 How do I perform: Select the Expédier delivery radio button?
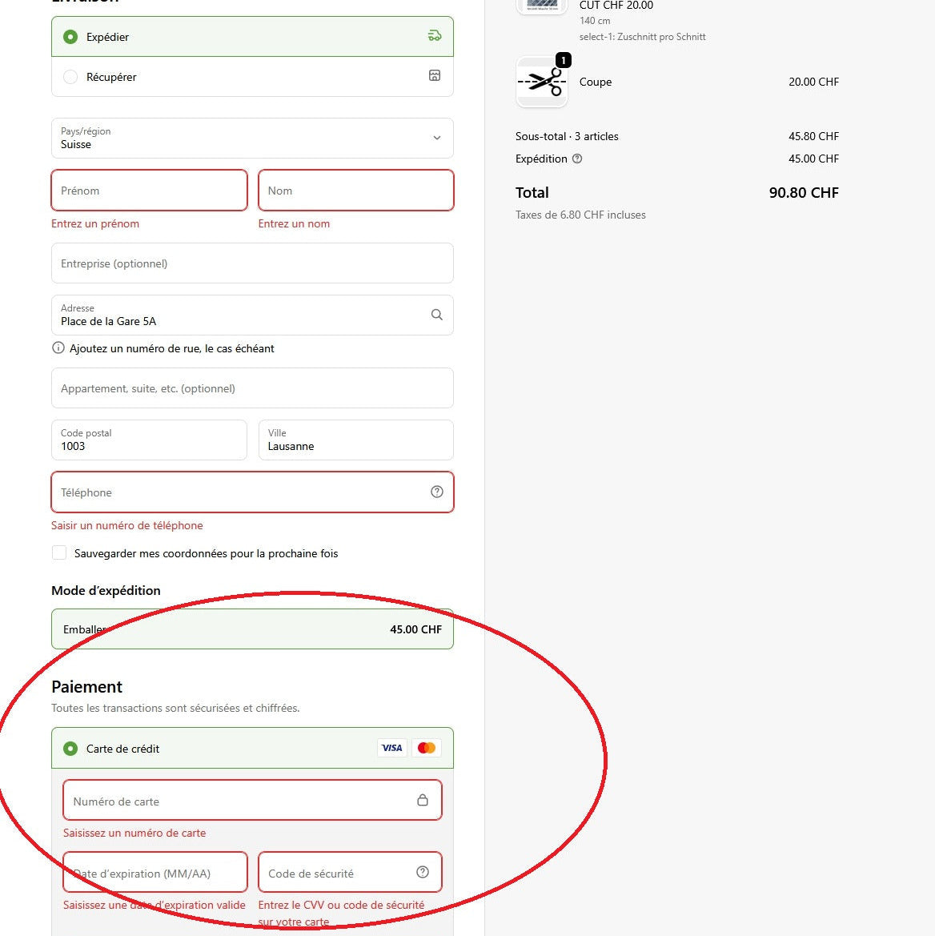coord(70,37)
